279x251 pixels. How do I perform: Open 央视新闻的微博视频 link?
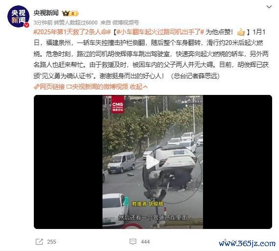click(x=101, y=87)
